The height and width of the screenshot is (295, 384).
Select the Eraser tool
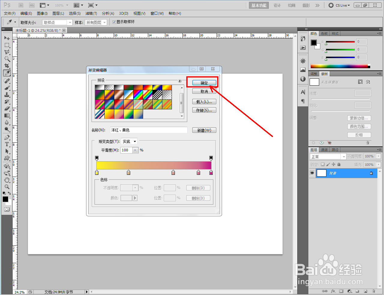[7, 108]
